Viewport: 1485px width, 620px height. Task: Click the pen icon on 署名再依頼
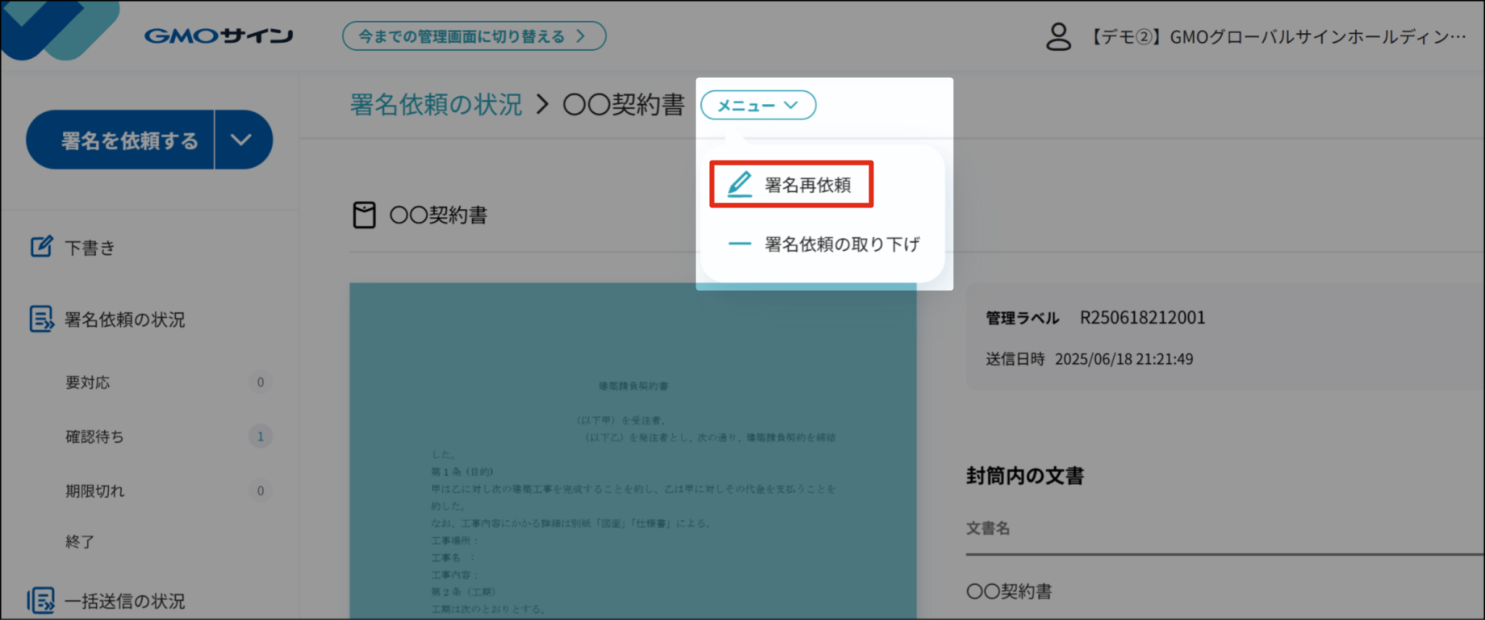(x=739, y=183)
